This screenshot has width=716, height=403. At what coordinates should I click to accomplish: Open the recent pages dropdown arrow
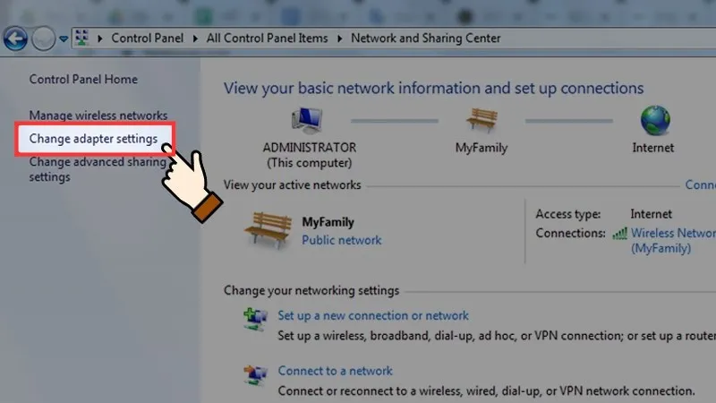coord(64,39)
